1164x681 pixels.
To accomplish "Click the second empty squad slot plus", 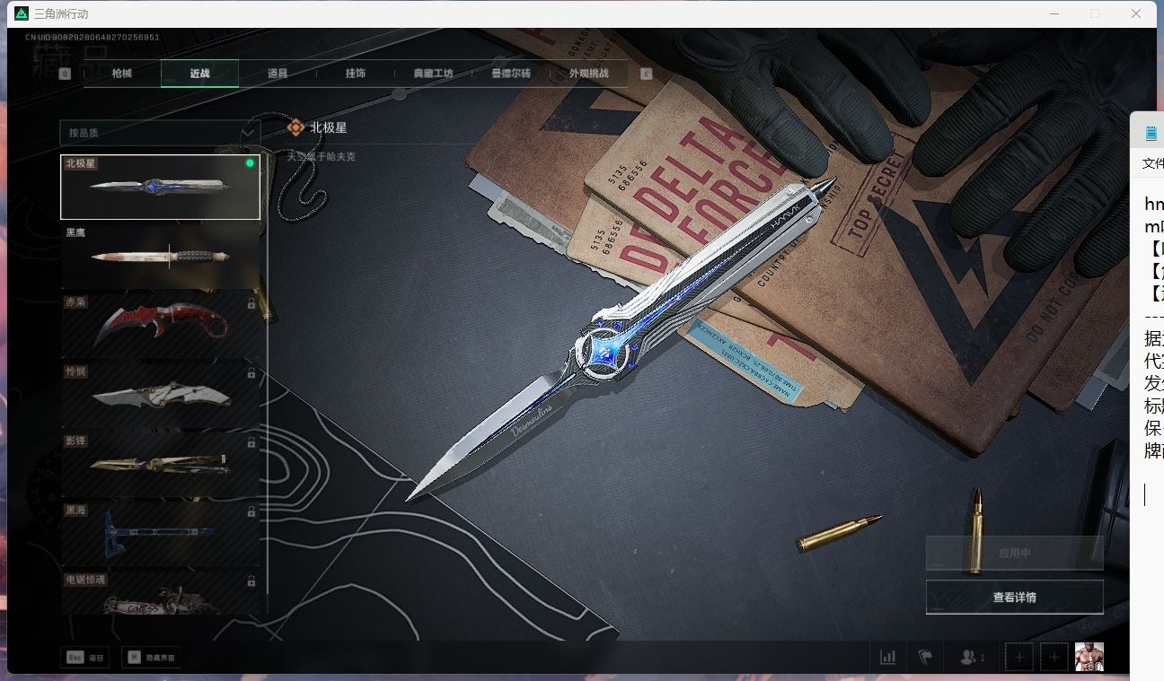I will coord(1054,657).
